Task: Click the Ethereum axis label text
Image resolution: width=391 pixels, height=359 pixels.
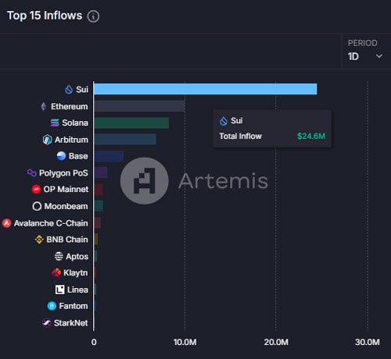Action: [70, 106]
